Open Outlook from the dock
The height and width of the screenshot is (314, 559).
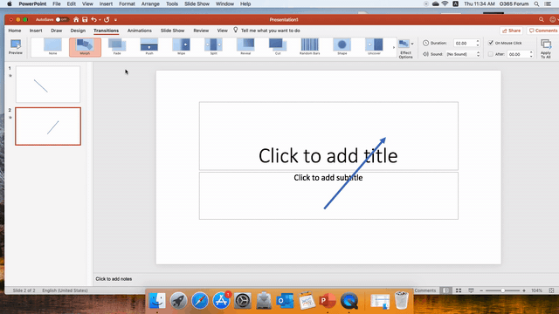(x=285, y=301)
